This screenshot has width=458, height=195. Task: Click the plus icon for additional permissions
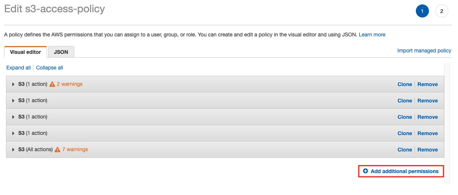366,171
